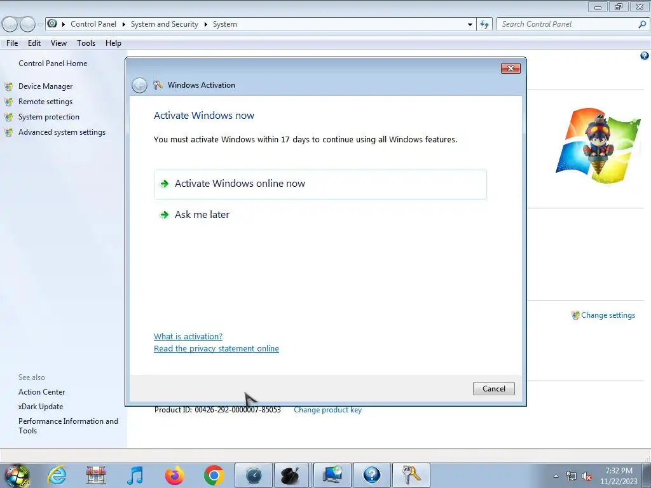Expand the address bar history dropdown

470,25
